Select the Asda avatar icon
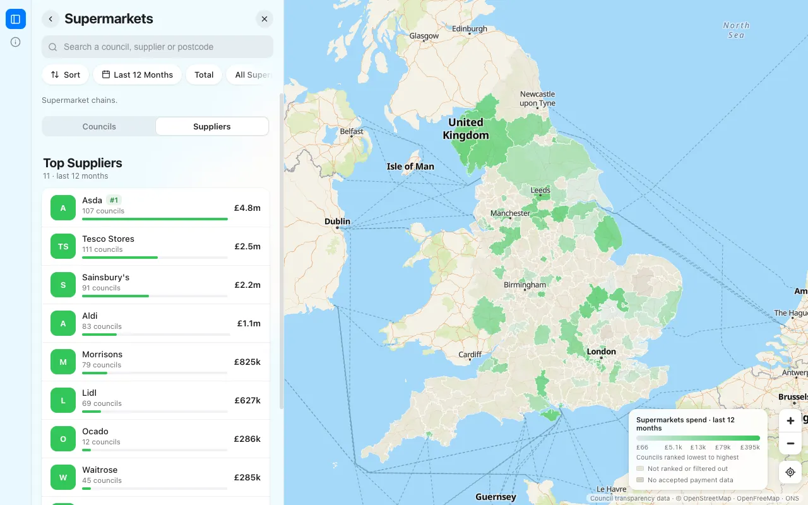This screenshot has width=808, height=505. [63, 208]
